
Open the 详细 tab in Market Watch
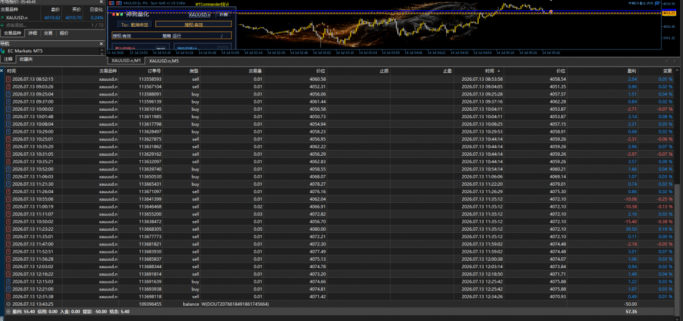(32, 34)
